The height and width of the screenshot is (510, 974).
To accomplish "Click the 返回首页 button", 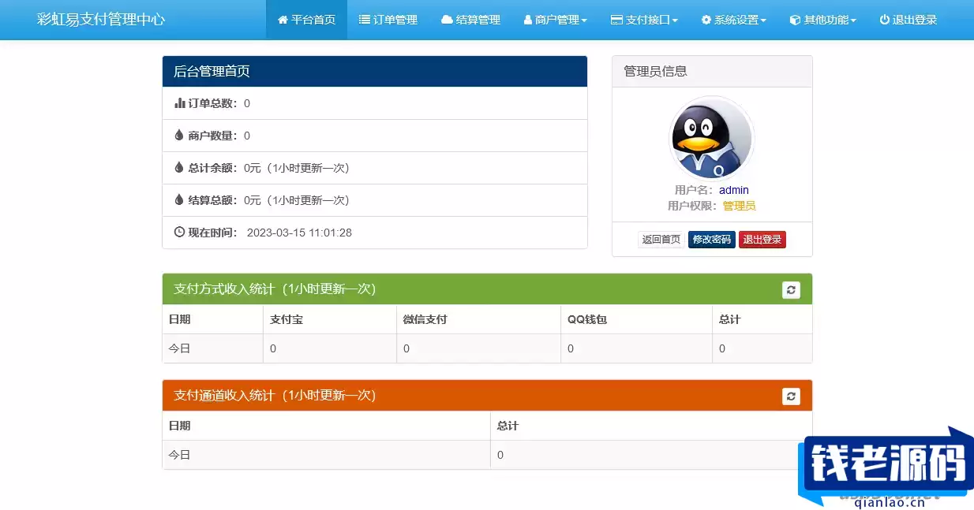I will [x=661, y=240].
